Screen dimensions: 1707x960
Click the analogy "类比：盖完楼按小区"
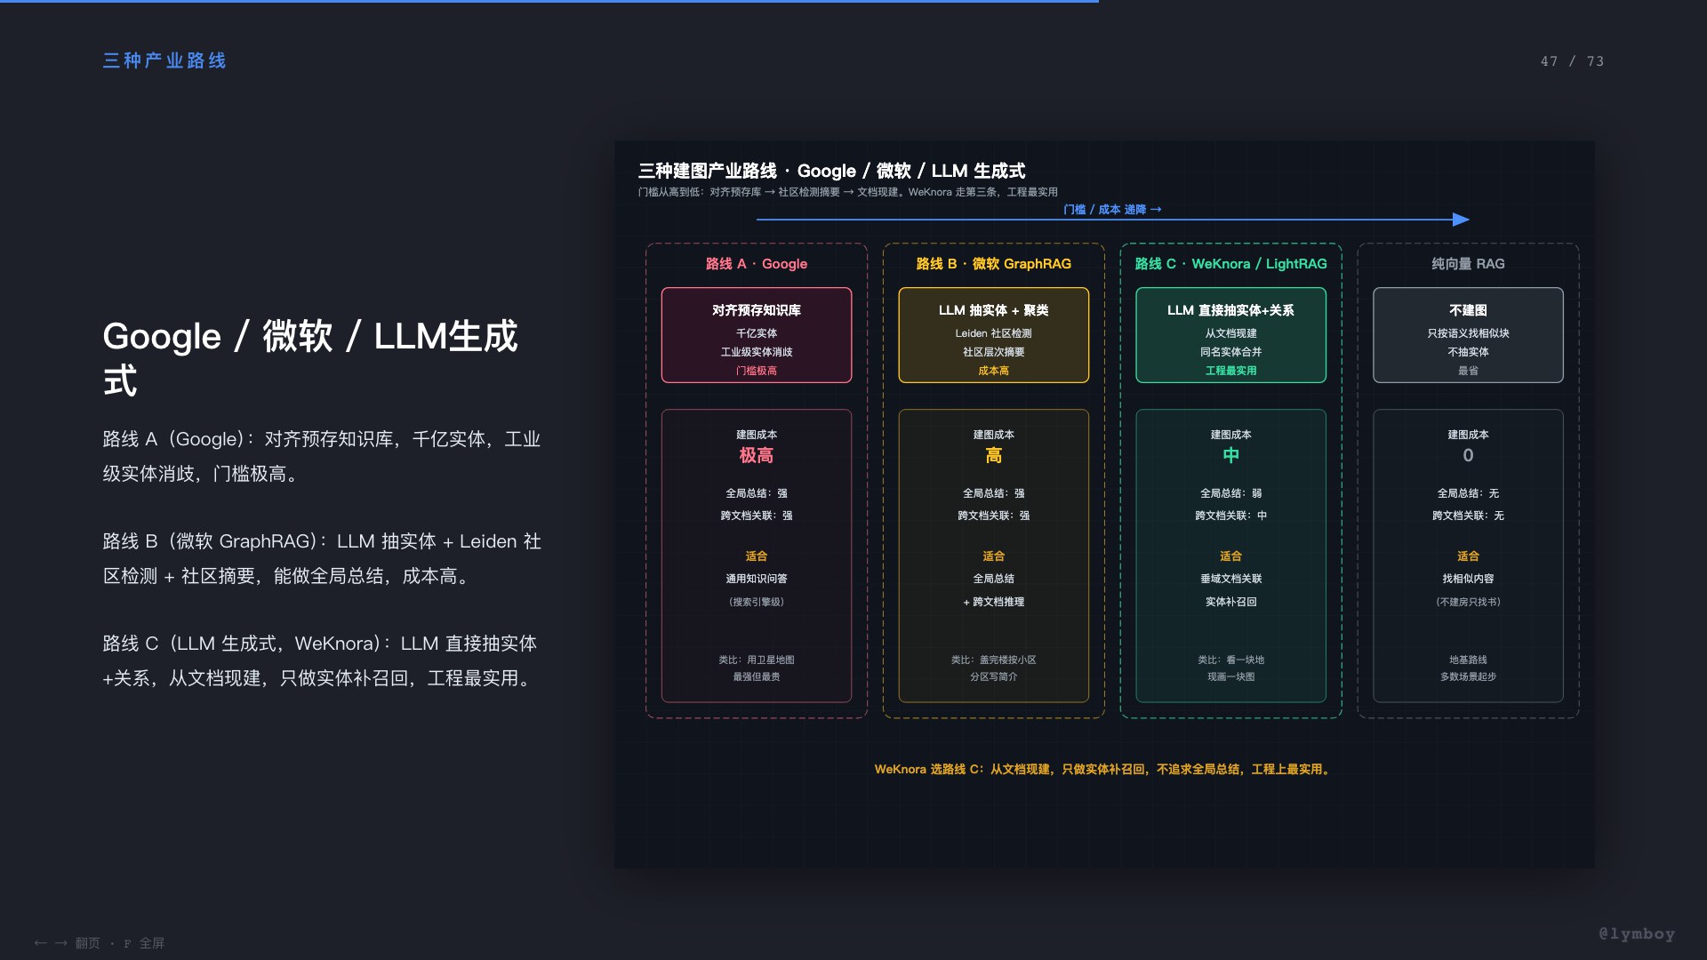coord(994,660)
